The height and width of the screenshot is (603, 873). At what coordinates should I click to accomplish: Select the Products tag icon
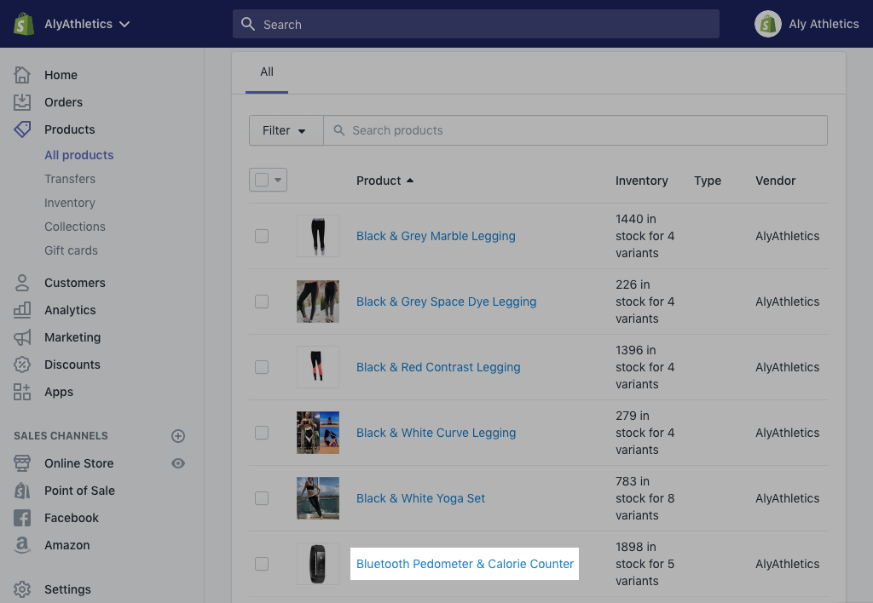pos(23,129)
